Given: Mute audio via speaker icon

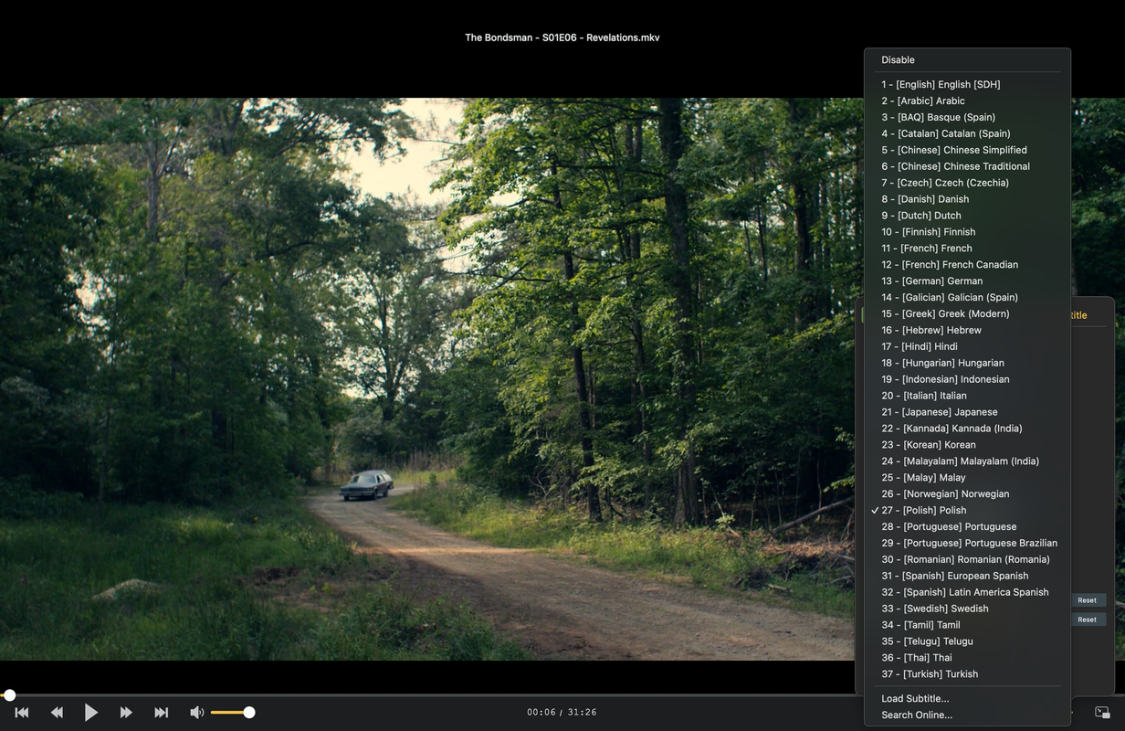Looking at the screenshot, I should (196, 713).
